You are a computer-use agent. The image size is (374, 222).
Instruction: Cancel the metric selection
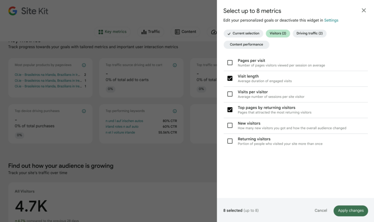321,211
